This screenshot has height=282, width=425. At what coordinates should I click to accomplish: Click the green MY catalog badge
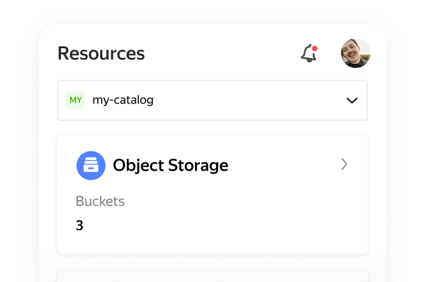click(75, 100)
